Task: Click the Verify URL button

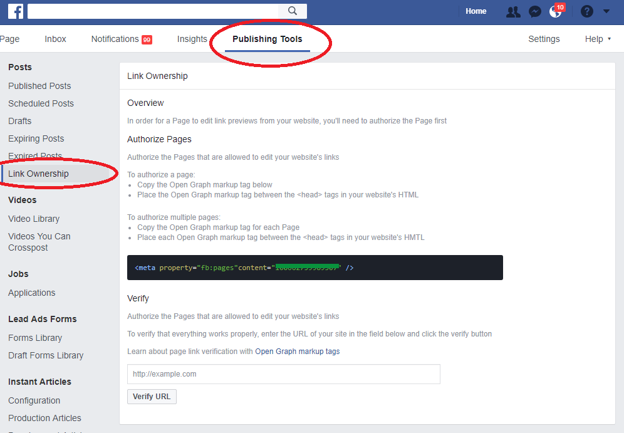Action: [152, 397]
